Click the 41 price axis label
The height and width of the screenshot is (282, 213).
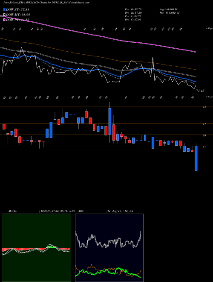[x=204, y=124]
